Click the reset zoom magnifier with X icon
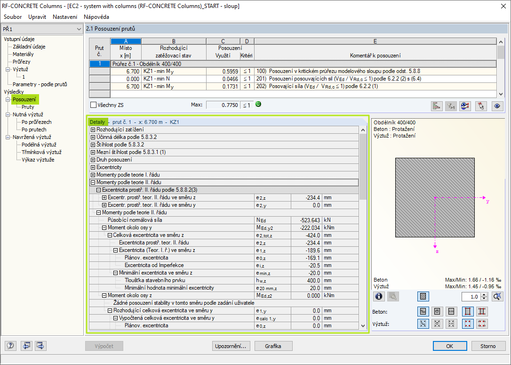Image resolution: width=511 pixels, height=365 pixels. (x=497, y=296)
